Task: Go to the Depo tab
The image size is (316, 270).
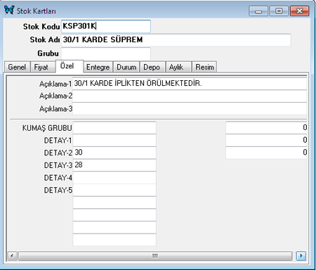Action: click(152, 67)
